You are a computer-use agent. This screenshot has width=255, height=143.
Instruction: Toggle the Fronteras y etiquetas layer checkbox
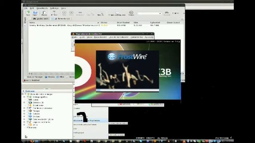click(x=27, y=108)
